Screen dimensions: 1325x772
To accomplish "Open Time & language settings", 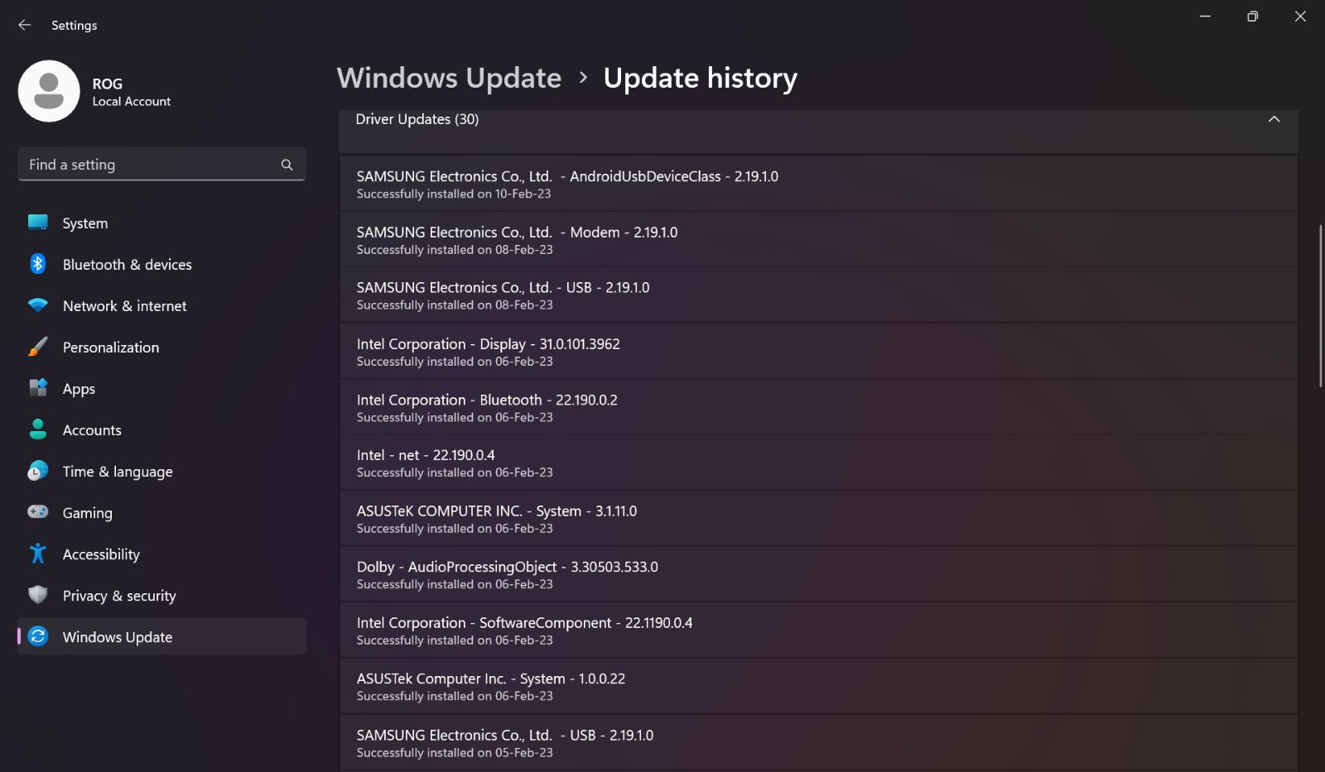I will tap(161, 471).
